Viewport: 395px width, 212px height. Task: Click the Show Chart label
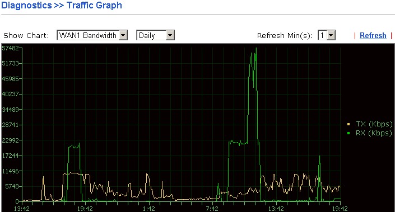click(26, 35)
